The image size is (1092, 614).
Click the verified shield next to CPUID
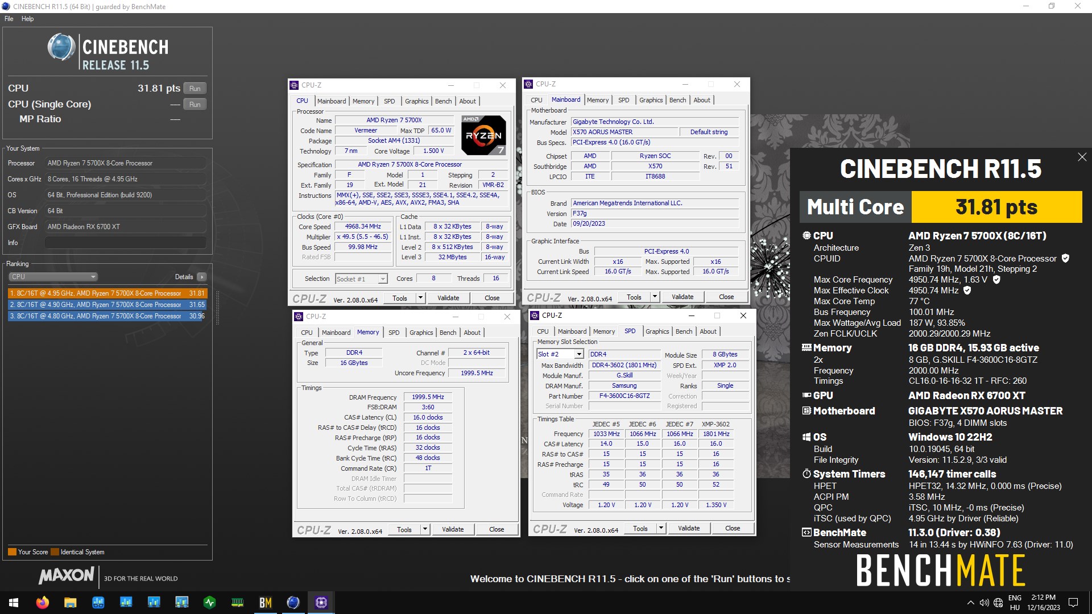pyautogui.click(x=1065, y=258)
